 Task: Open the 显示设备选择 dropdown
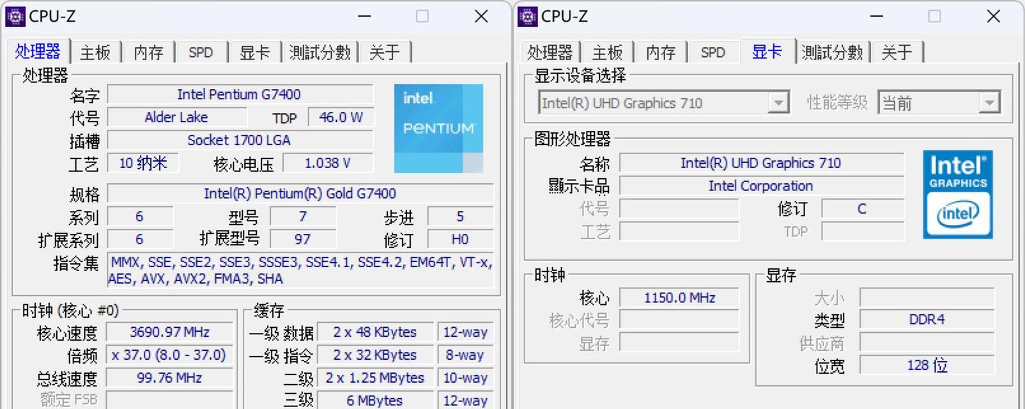click(664, 103)
